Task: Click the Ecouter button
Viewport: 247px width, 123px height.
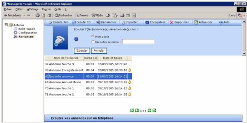Action: point(82,50)
